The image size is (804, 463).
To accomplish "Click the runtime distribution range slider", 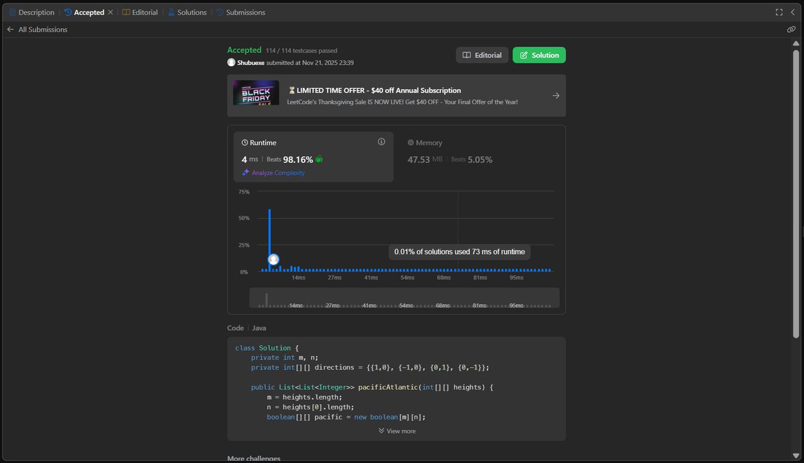I will pos(404,298).
